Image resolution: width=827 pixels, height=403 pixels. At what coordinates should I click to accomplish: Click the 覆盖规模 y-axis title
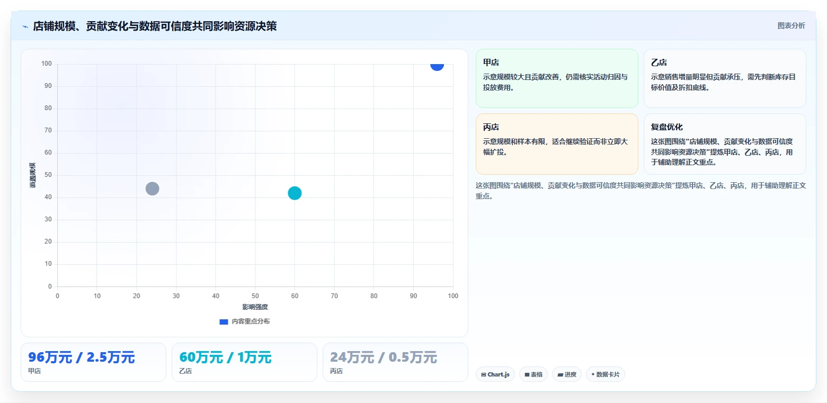click(32, 175)
